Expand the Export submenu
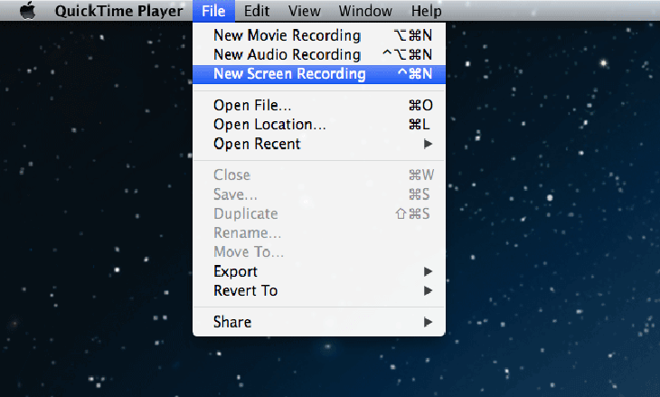The height and width of the screenshot is (397, 660). [x=235, y=271]
